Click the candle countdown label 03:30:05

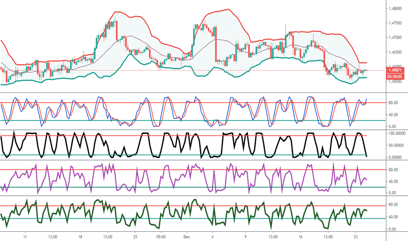[395, 77]
